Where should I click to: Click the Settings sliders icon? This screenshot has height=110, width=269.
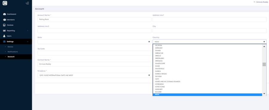point(4,41)
